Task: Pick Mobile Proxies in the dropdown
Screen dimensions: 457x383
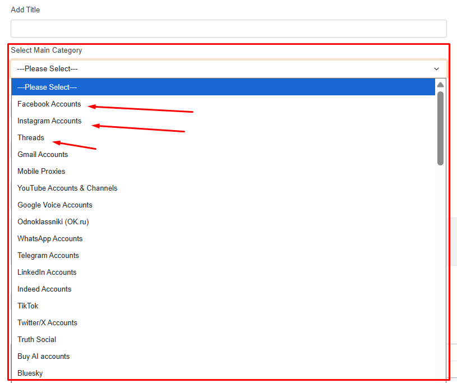Action: 223,171
